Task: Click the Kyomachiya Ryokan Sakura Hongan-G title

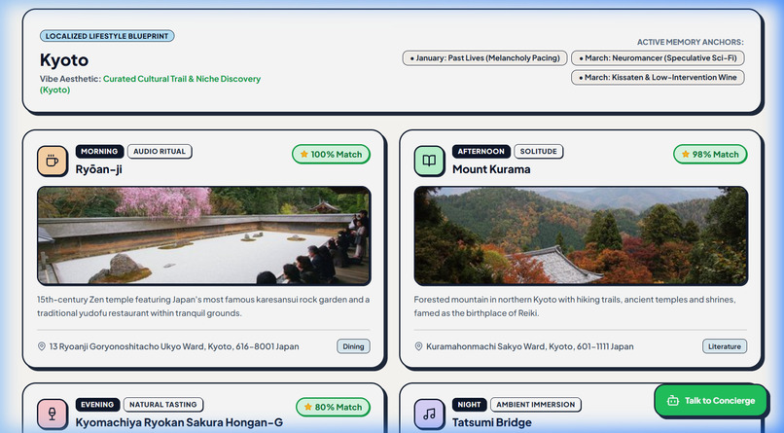Action: tap(179, 422)
